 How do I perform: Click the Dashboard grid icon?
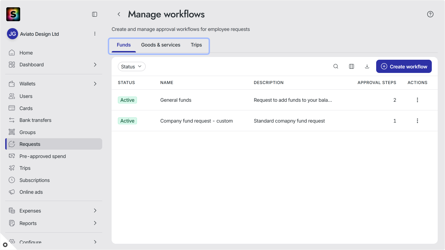(x=12, y=65)
